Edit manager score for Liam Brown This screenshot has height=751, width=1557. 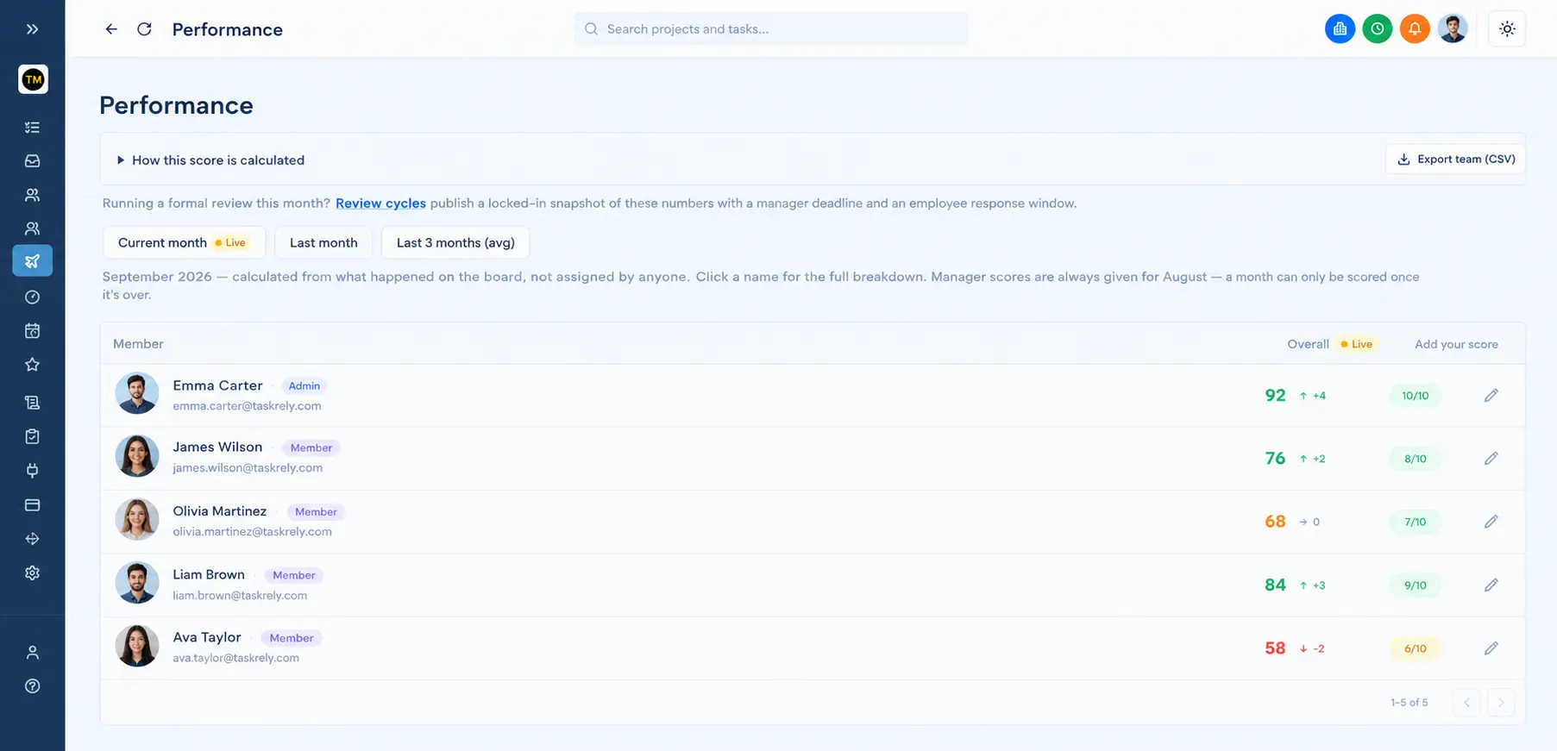point(1491,585)
